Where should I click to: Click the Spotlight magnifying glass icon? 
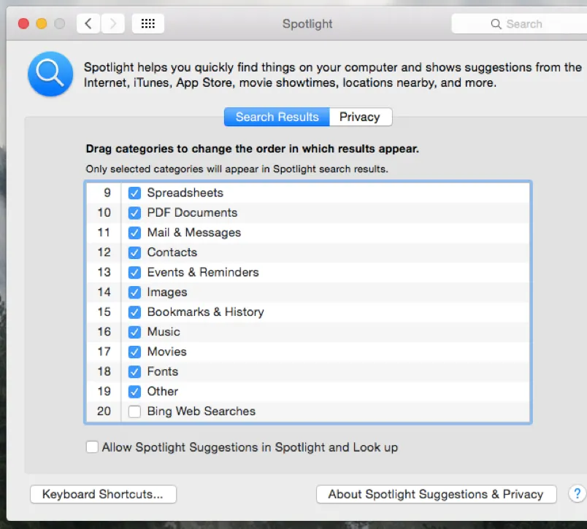[x=50, y=74]
